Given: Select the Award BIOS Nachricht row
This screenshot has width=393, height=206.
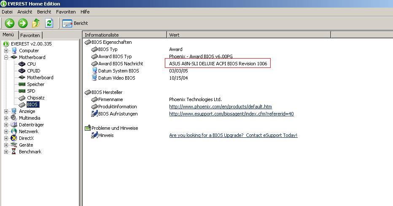Looking at the screenshot, I should 121,64.
